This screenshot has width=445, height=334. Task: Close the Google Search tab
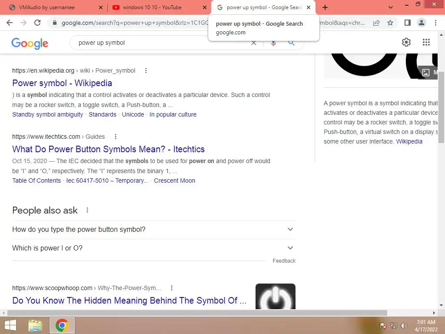tap(309, 7)
